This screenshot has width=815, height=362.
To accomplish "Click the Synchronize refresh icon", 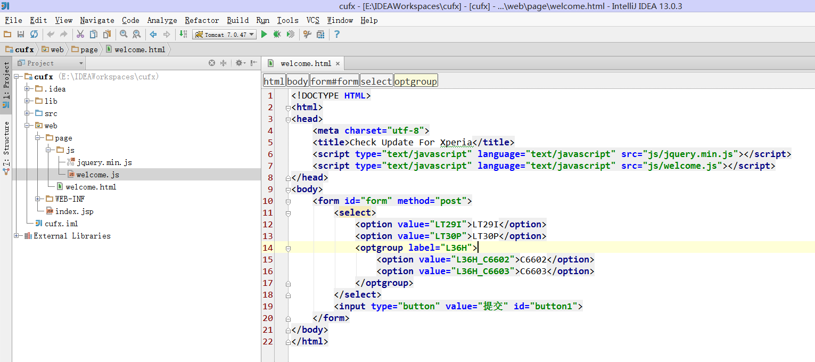I will tap(34, 34).
